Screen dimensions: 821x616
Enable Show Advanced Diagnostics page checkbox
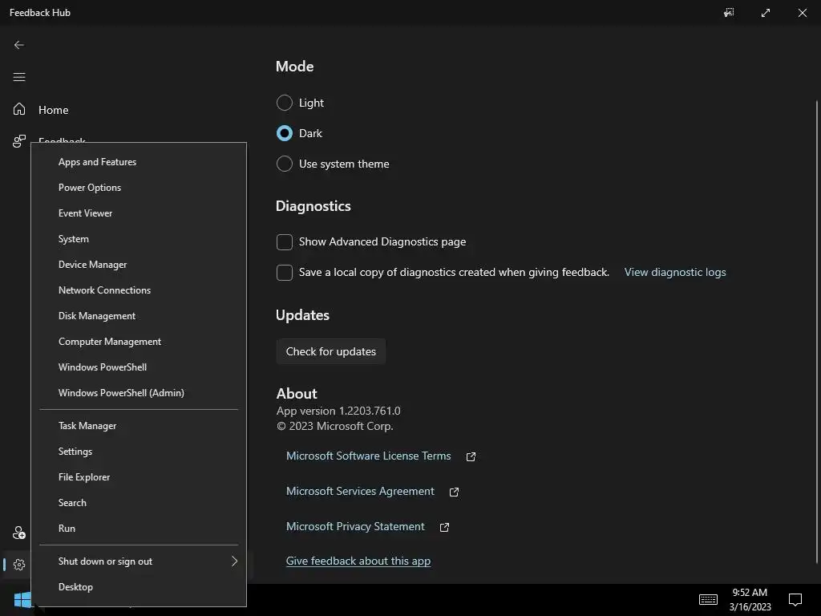[x=285, y=241]
